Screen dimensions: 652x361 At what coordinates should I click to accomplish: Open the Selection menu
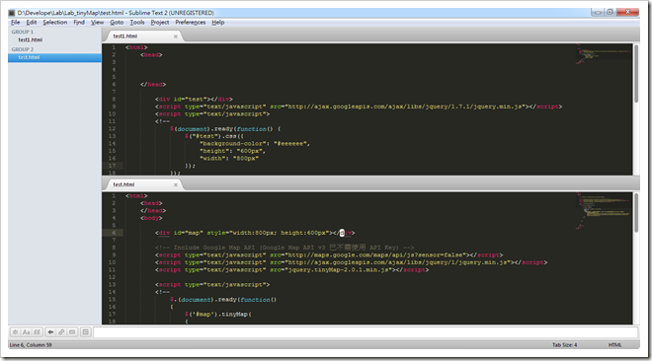[x=55, y=23]
